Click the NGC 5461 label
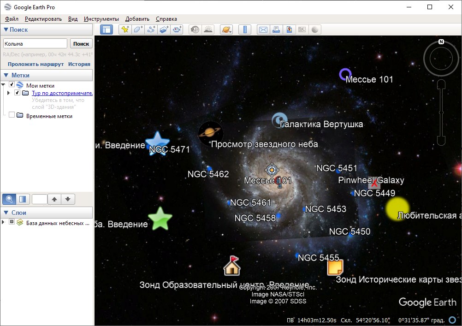 click(250, 203)
